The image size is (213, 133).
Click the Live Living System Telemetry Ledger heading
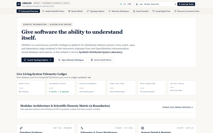pyautogui.click(x=42, y=74)
